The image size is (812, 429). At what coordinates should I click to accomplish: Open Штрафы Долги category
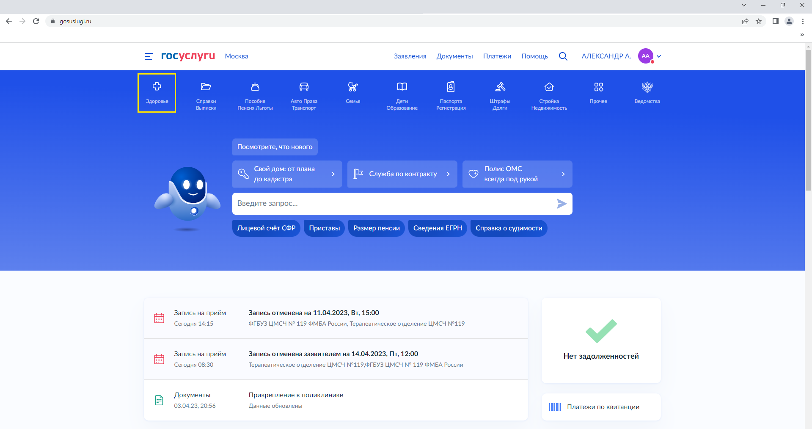pyautogui.click(x=500, y=96)
